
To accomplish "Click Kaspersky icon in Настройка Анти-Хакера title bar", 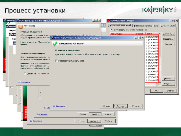I will click(108, 21).
